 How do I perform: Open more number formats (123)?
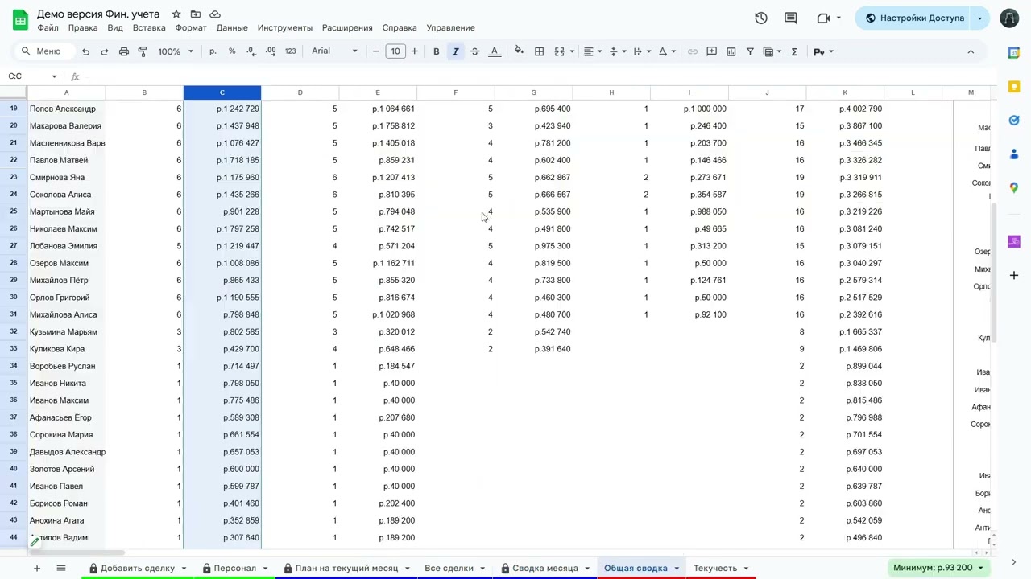click(291, 51)
